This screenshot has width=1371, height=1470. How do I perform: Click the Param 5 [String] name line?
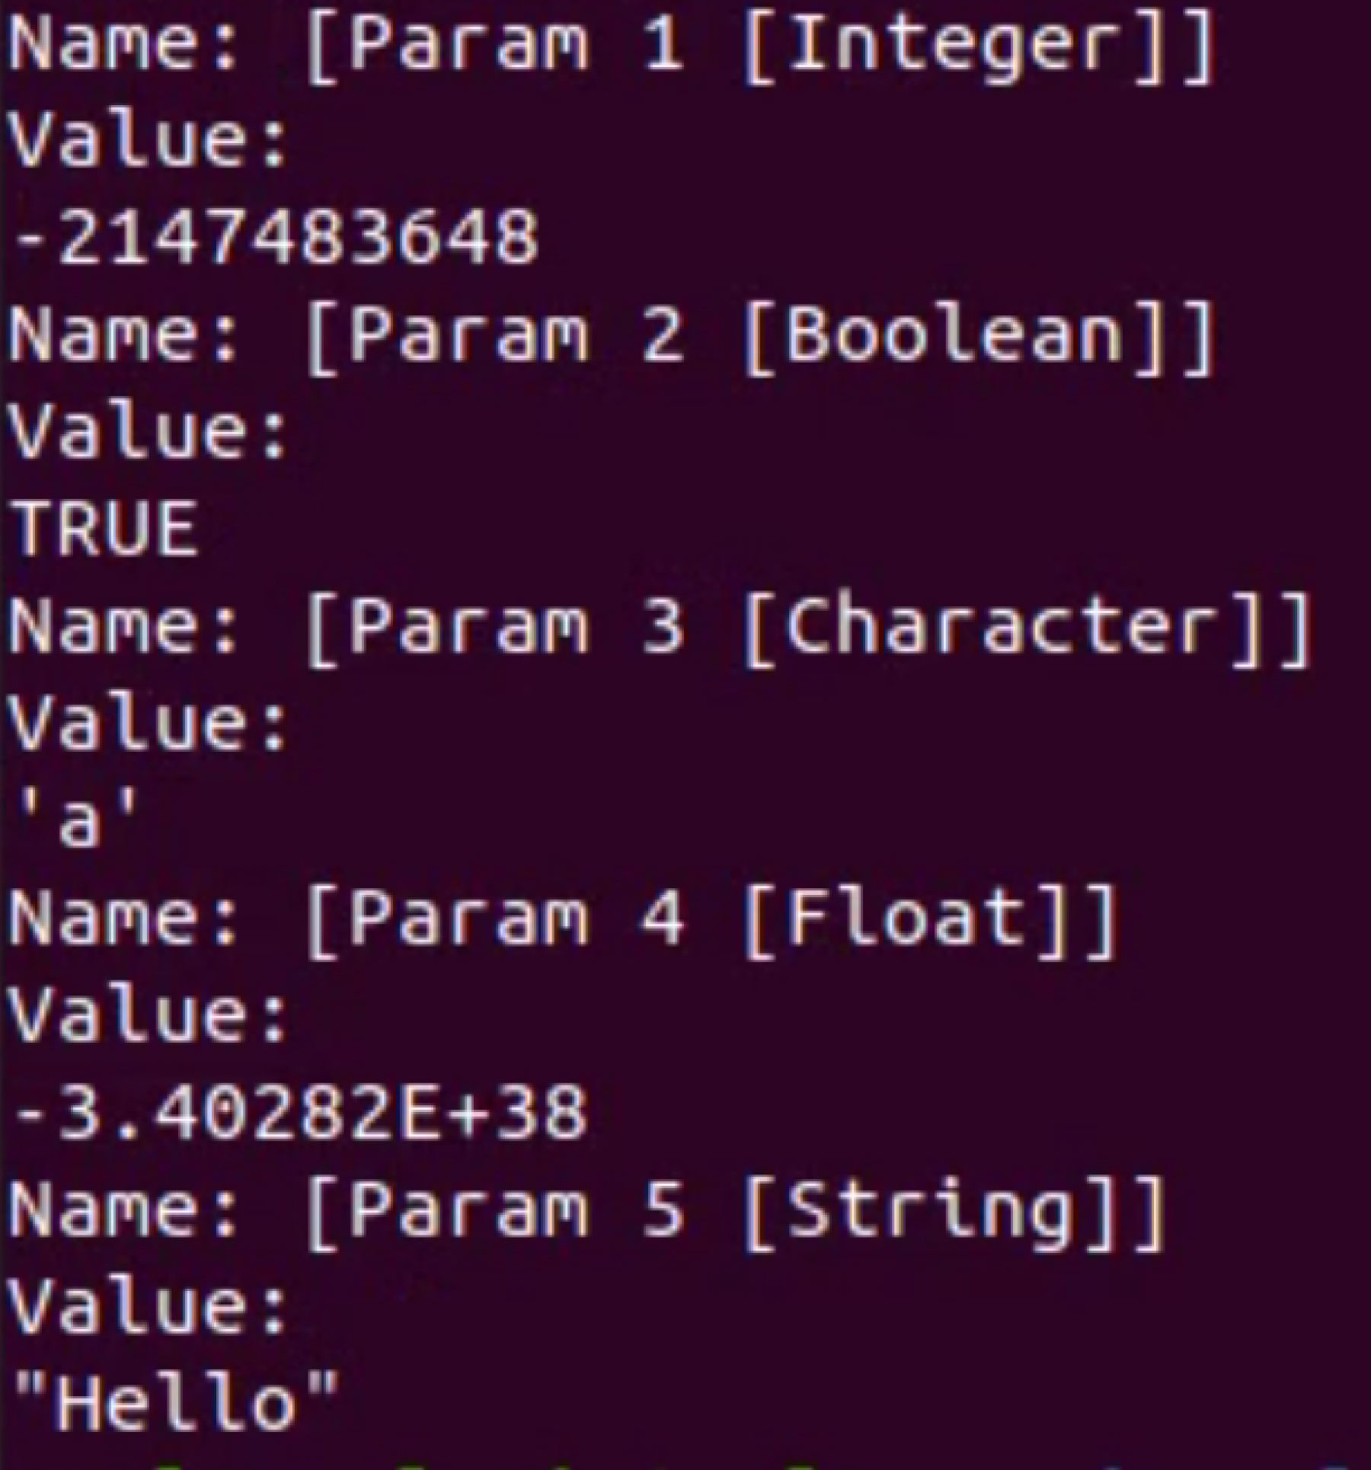pyautogui.click(x=587, y=1213)
